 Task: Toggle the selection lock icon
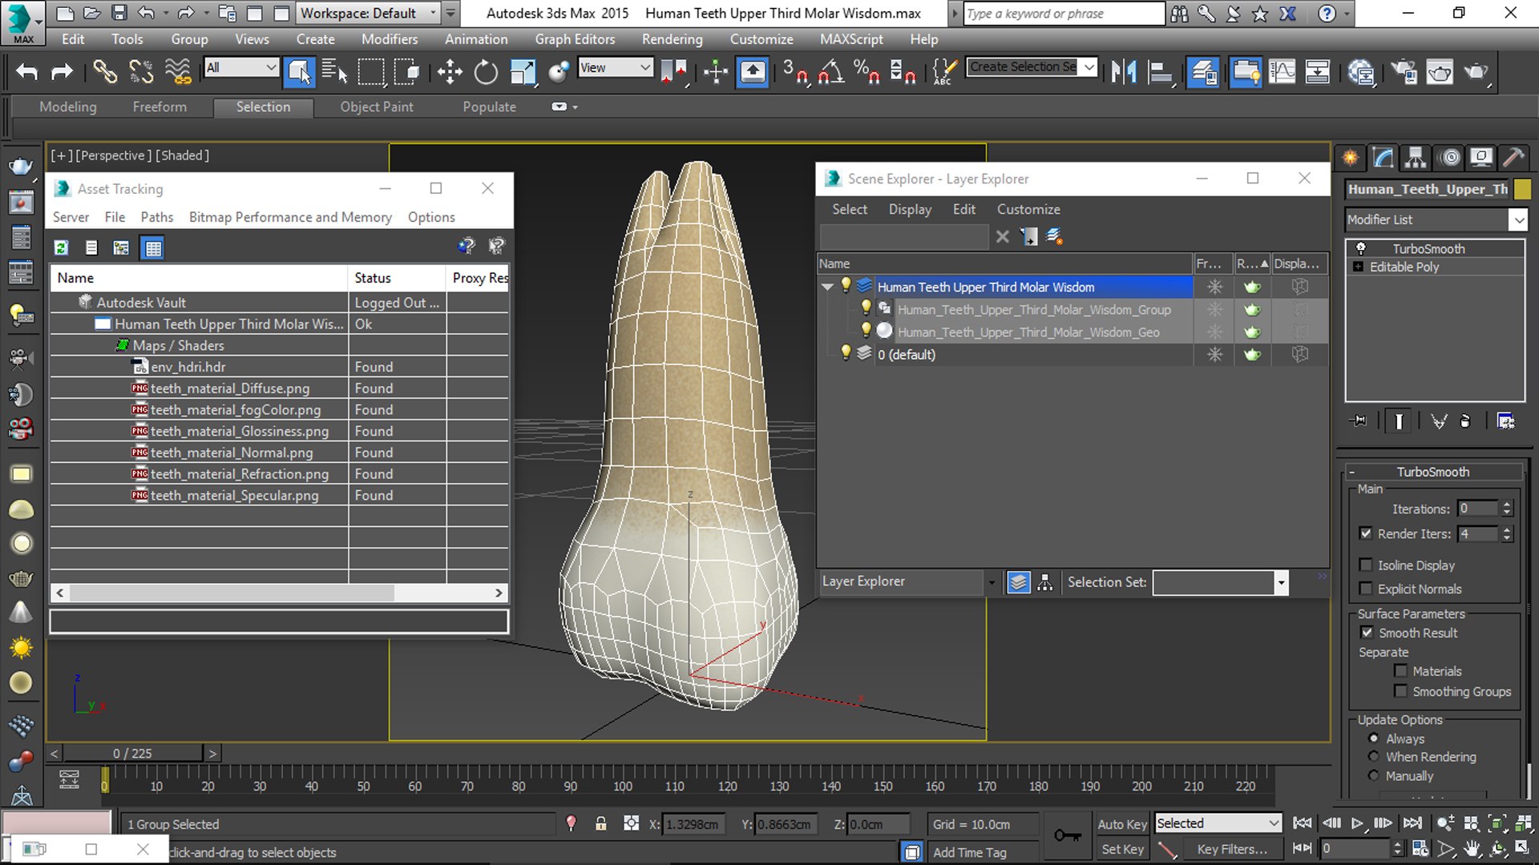pos(600,823)
